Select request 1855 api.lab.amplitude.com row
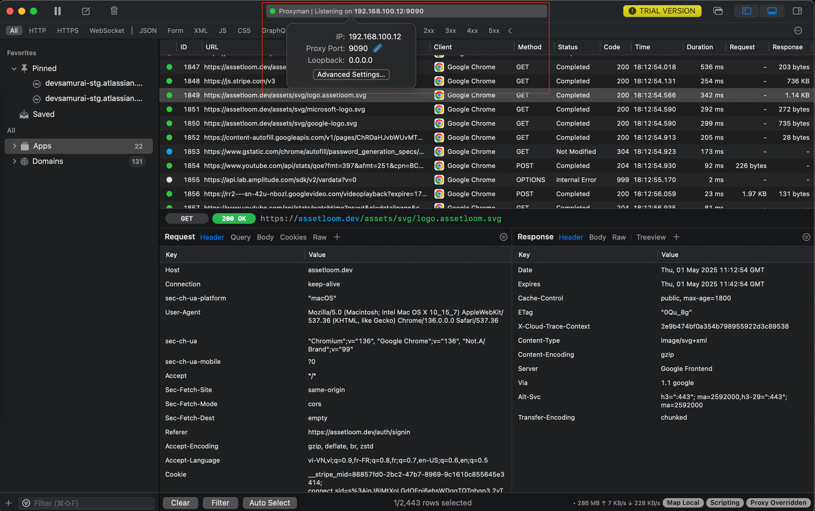Viewport: 815px width, 511px height. point(487,180)
